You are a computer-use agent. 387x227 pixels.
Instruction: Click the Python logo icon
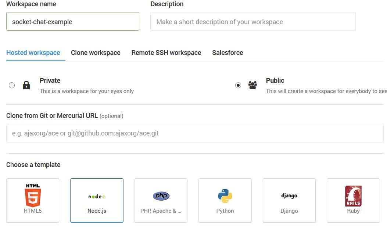tap(225, 196)
